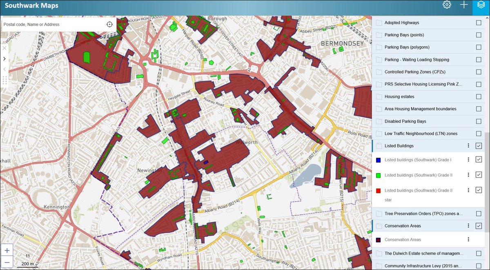Click the Community Infrastructure Levy folder icon
This screenshot has width=490, height=270.
tap(379, 266)
